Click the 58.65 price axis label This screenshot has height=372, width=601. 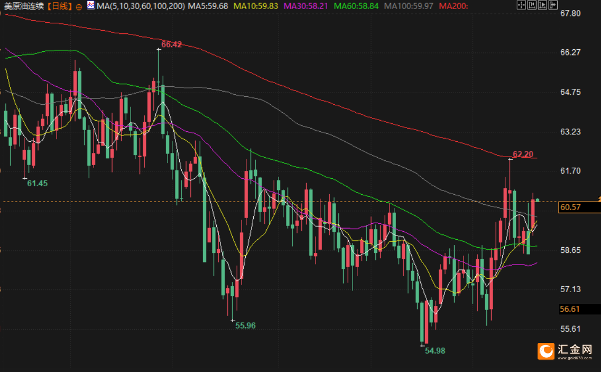(x=570, y=250)
